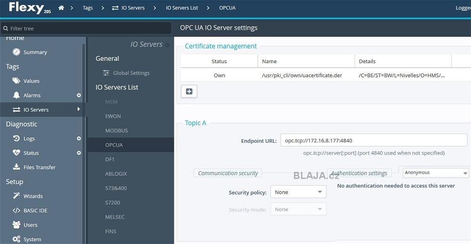The image size is (471, 244).
Task: Select the EWON IO server
Action: click(113, 116)
